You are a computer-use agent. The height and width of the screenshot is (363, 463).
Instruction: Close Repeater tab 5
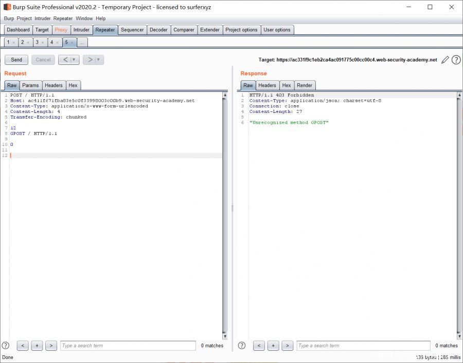coord(72,43)
